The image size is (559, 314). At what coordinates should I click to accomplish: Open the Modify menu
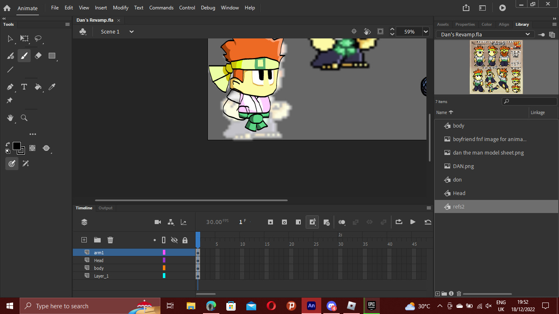click(121, 8)
